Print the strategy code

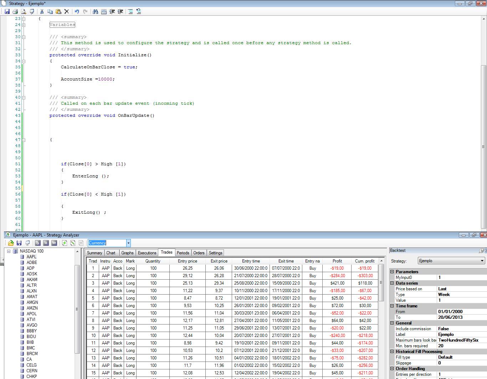click(x=15, y=11)
